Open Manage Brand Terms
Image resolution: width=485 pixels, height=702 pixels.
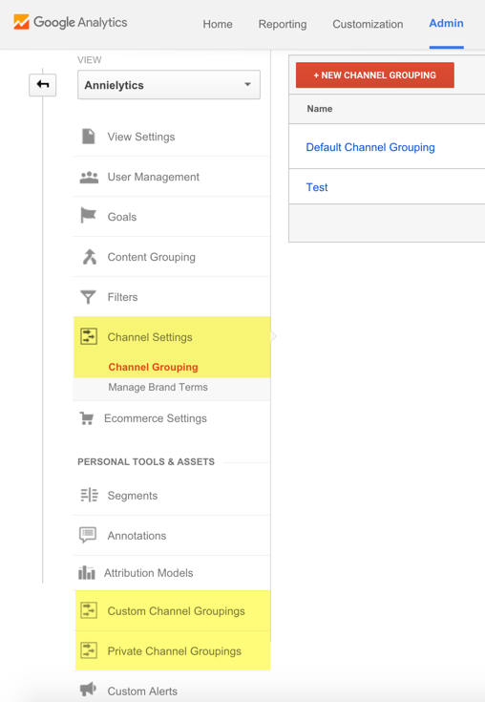(x=158, y=387)
